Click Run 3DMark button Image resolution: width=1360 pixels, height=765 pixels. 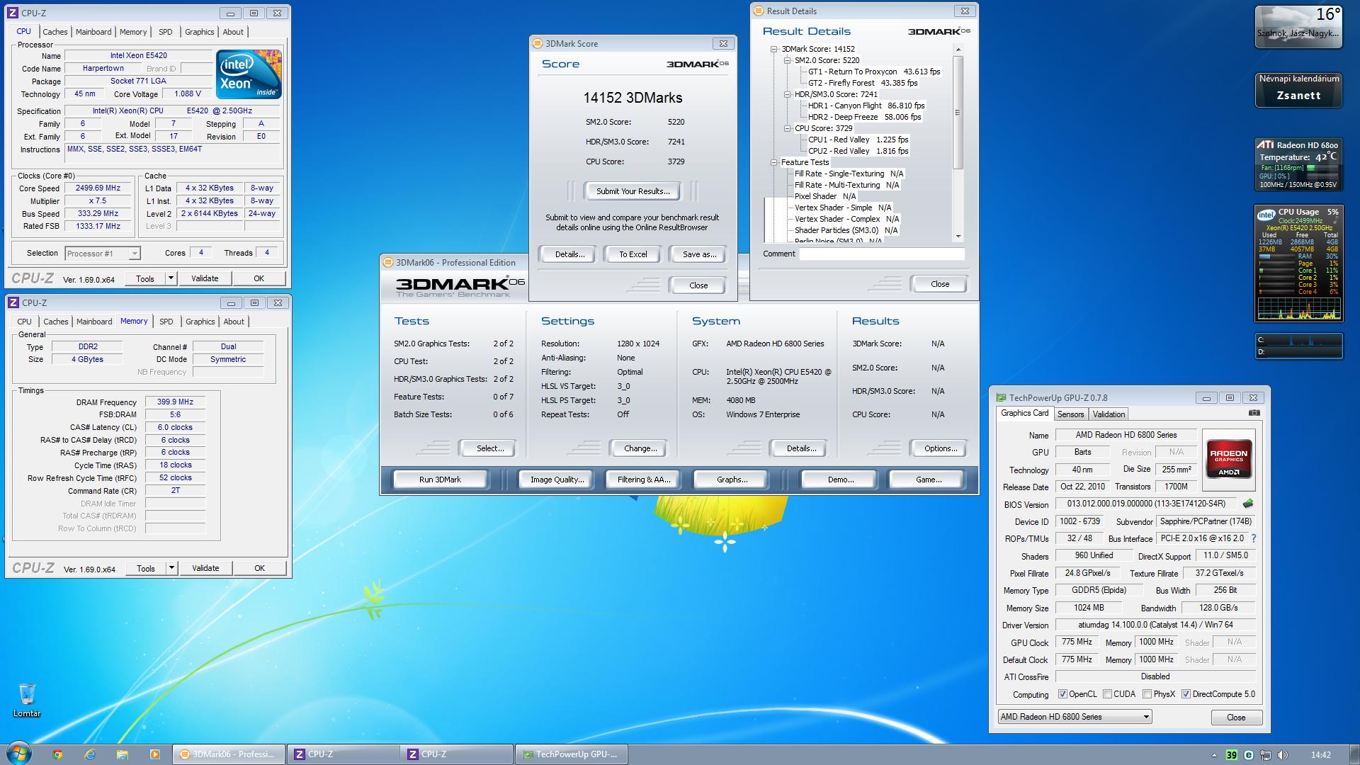(x=440, y=480)
